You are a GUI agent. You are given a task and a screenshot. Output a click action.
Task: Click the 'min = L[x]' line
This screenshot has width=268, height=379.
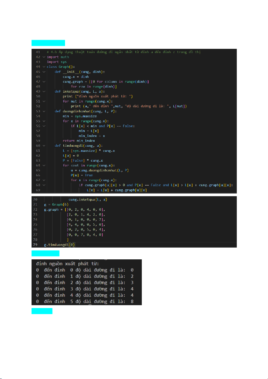coord(89,131)
